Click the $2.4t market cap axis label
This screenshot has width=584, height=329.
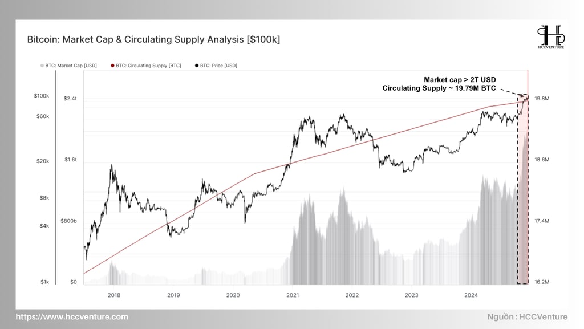tap(70, 98)
